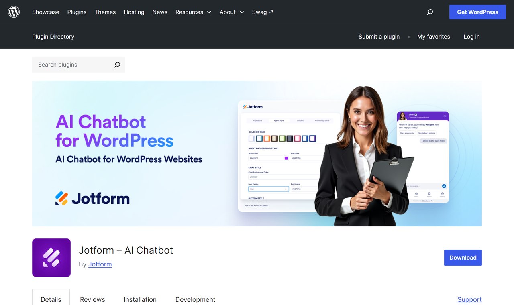
Task: Open My favorites
Action: click(434, 37)
